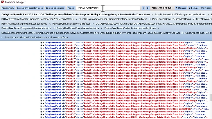This screenshot has width=212, height=119.
Task: Go to next search result arrow
Action: coord(148,8)
